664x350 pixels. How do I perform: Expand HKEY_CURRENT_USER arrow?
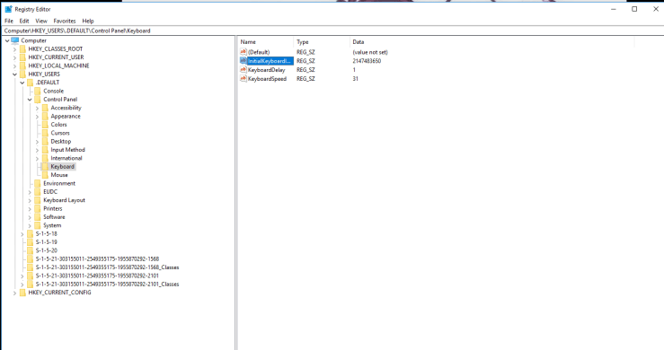pos(14,57)
